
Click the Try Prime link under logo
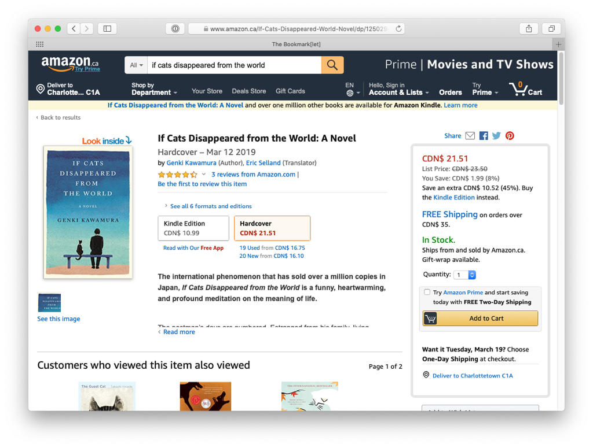point(87,69)
